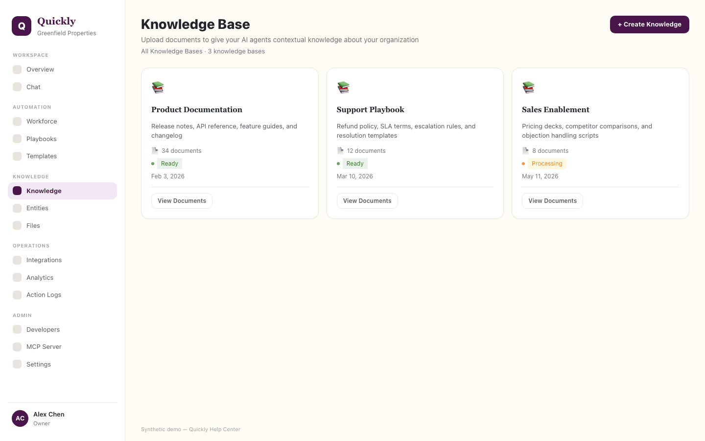The image size is (705, 441).
Task: Open the Overview page
Action: click(62, 70)
